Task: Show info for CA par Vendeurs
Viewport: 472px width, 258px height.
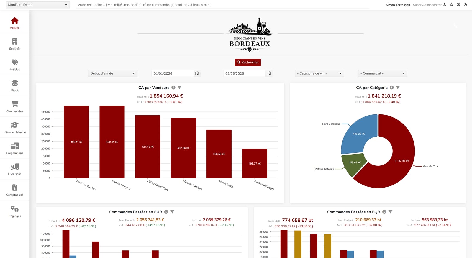Action: click(173, 88)
